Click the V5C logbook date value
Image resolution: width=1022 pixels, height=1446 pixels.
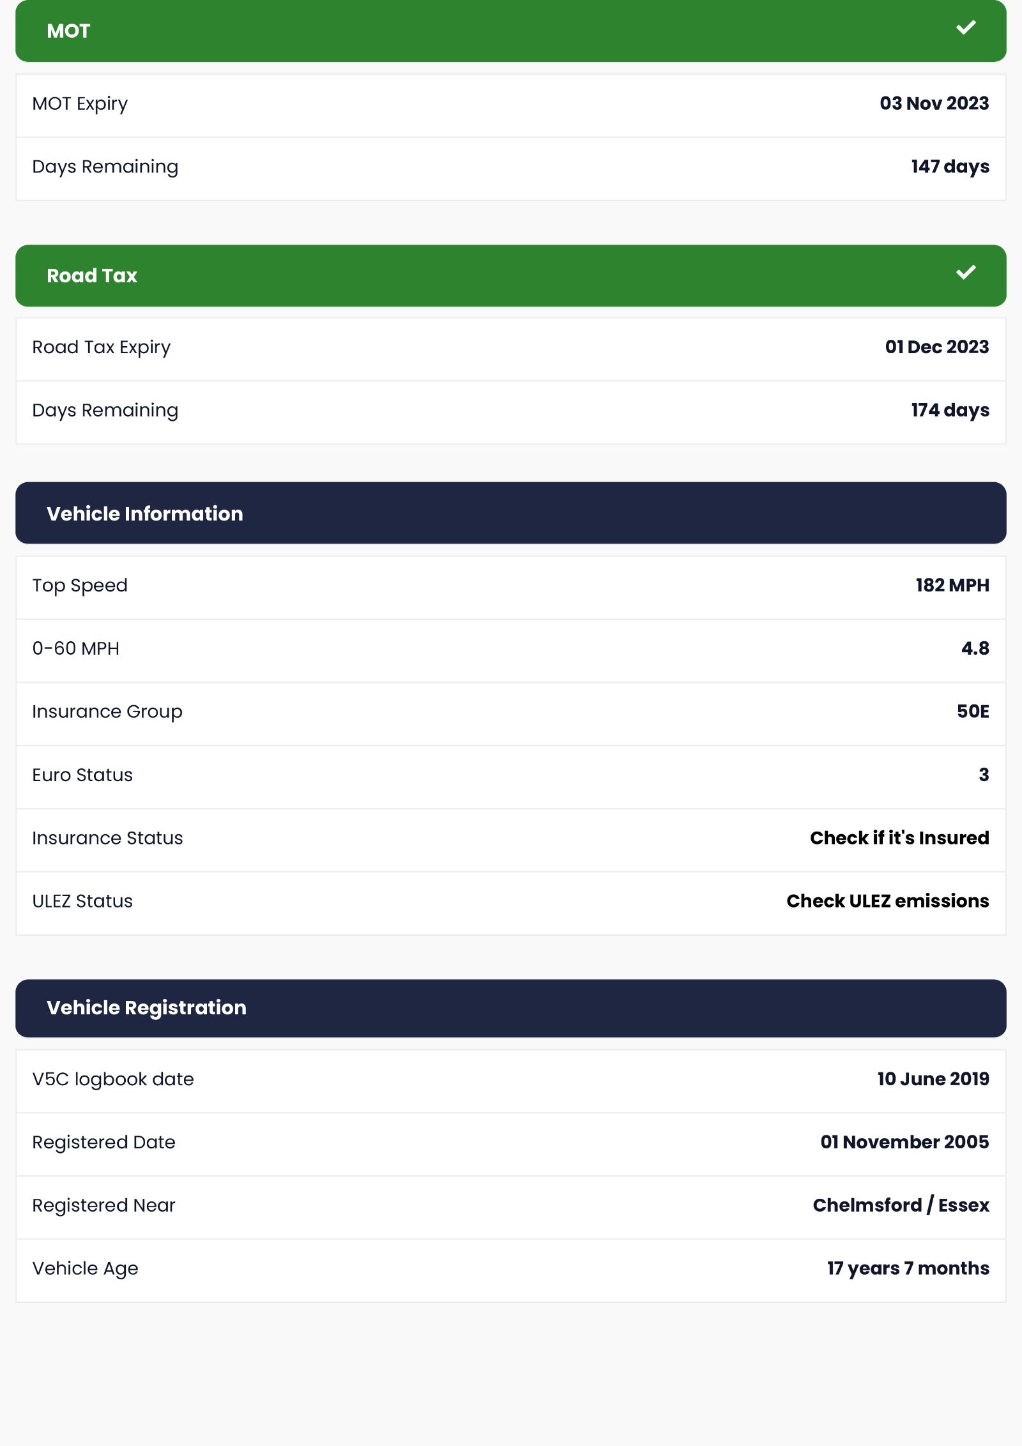[933, 1079]
